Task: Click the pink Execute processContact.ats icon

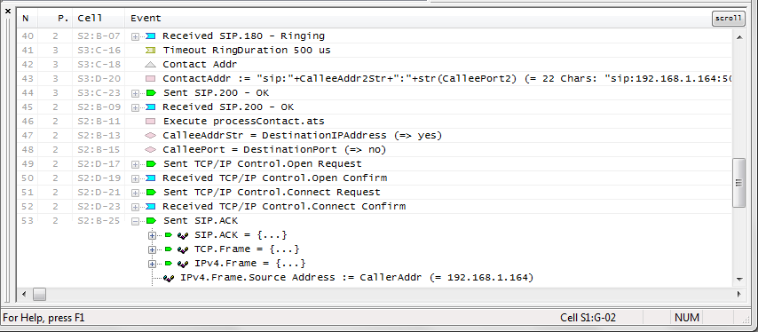Action: pyautogui.click(x=150, y=122)
